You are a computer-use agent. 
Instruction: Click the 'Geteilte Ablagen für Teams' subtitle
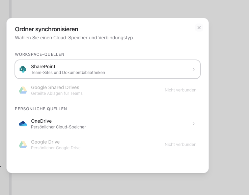click(x=57, y=93)
